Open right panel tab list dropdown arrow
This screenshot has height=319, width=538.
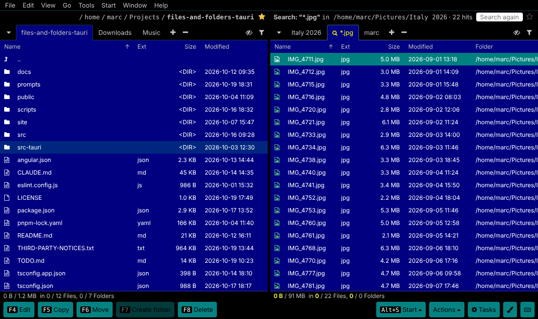click(278, 33)
